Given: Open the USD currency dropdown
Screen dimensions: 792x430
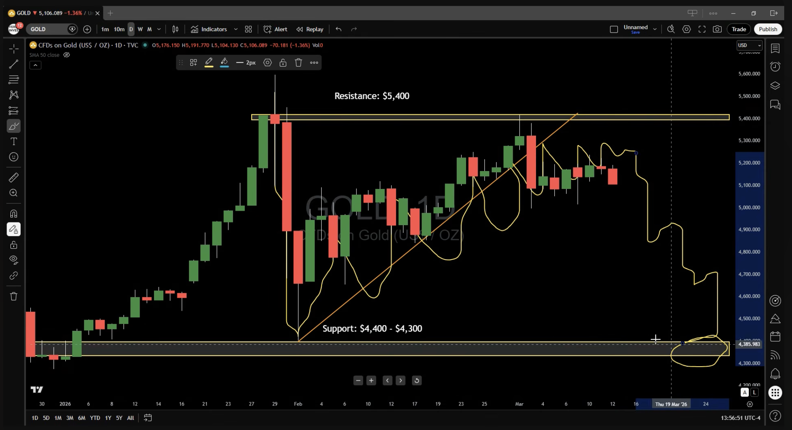Looking at the screenshot, I should pyautogui.click(x=749, y=45).
